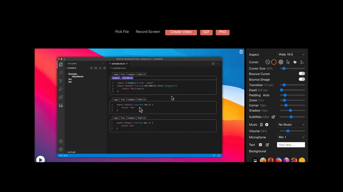The image size is (343, 192).
Task: Open the Publish tab of the foo block
Action: [x=141, y=100]
